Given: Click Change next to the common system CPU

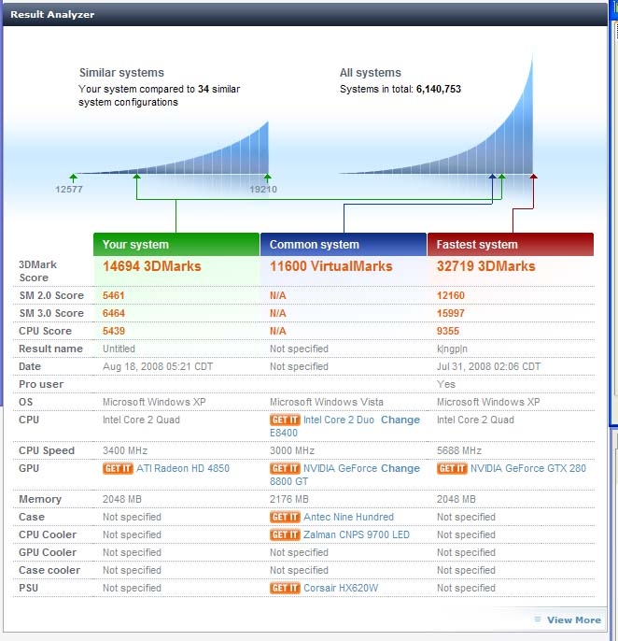Looking at the screenshot, I should pos(400,420).
